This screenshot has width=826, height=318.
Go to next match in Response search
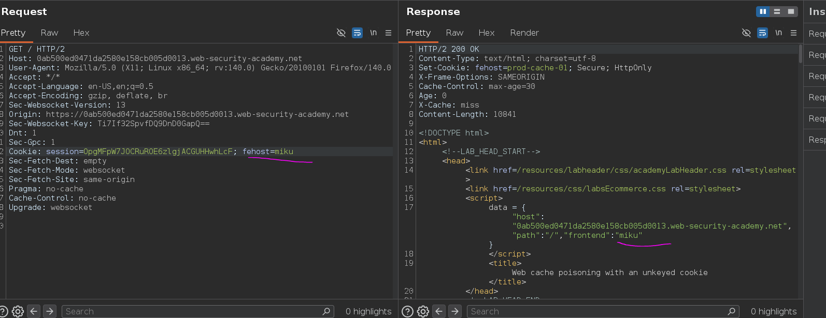[x=455, y=311]
